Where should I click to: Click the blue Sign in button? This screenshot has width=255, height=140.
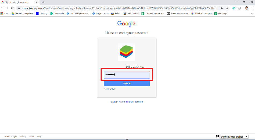click(127, 83)
